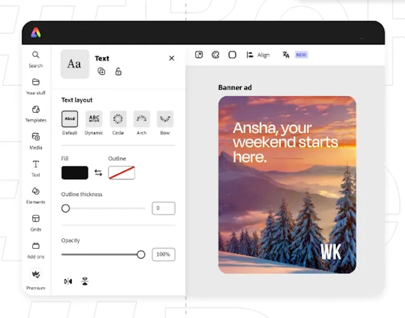This screenshot has width=405, height=318.
Task: Choose the Circle text layout
Action: [118, 119]
